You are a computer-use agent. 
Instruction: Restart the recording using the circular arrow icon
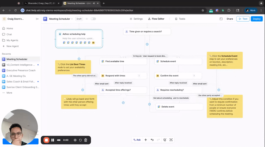[80, 140]
